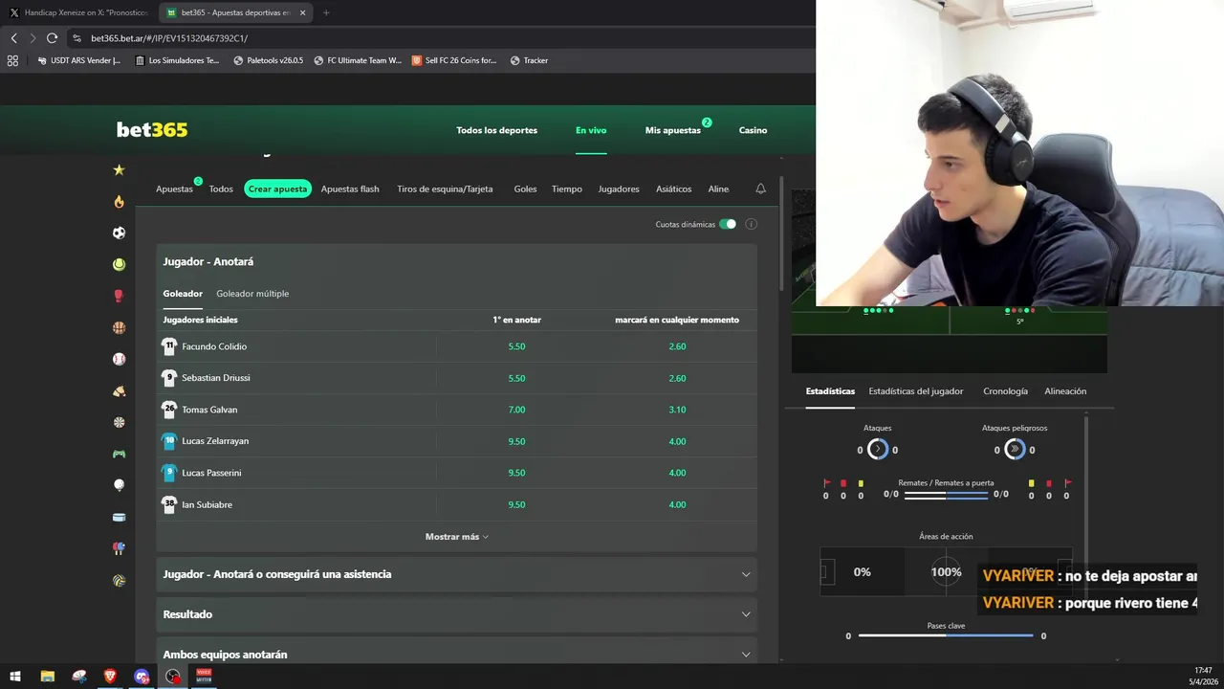Open the star favorites icon in the sports sidebar

click(x=119, y=169)
